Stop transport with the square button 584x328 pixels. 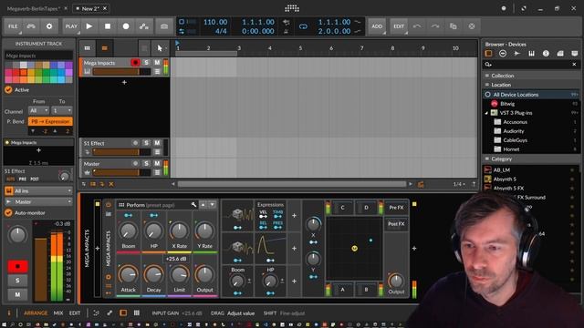[108, 26]
